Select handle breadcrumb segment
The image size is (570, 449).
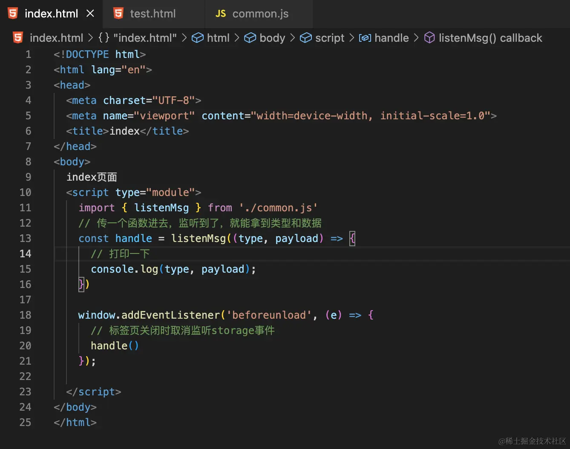(392, 38)
